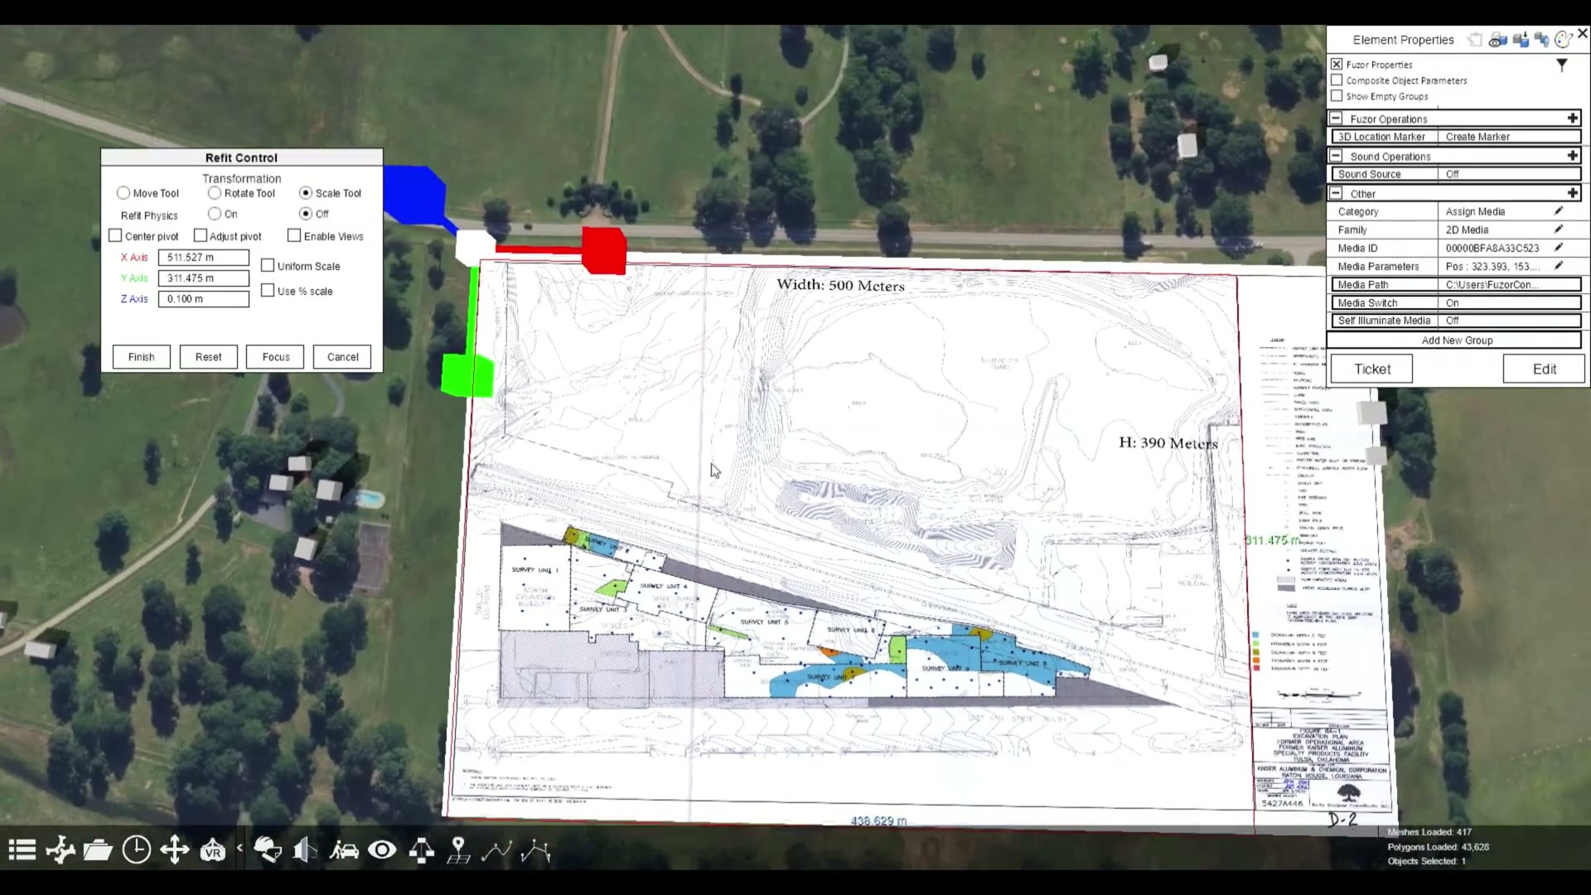Open the main list menu icon
Viewport: 1591px width, 895px height.
pyautogui.click(x=22, y=850)
